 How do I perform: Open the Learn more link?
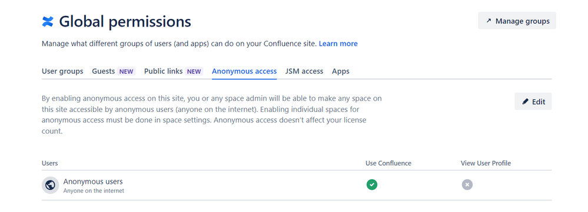338,44
